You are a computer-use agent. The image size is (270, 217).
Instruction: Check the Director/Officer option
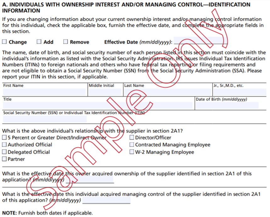click(132, 137)
